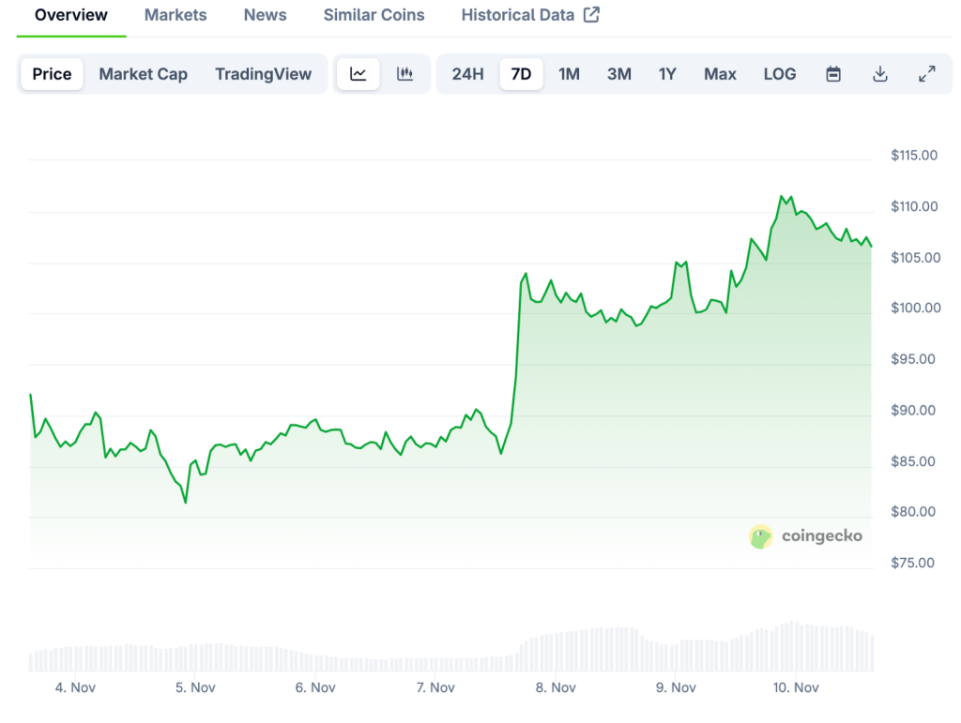The height and width of the screenshot is (723, 961).
Task: Switch chart to TradingView
Action: pos(263,74)
